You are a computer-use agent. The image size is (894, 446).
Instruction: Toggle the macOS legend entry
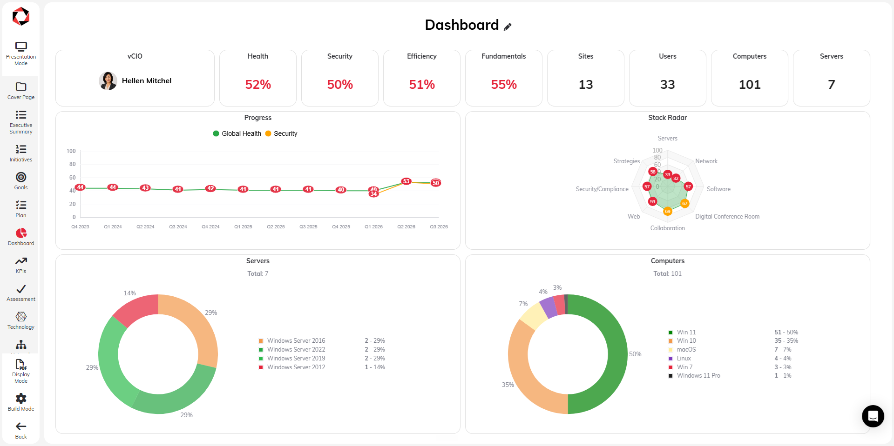click(682, 350)
